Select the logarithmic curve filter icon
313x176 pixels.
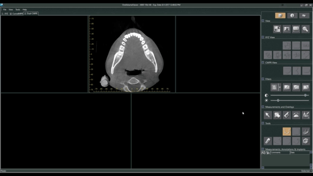tap(296, 87)
